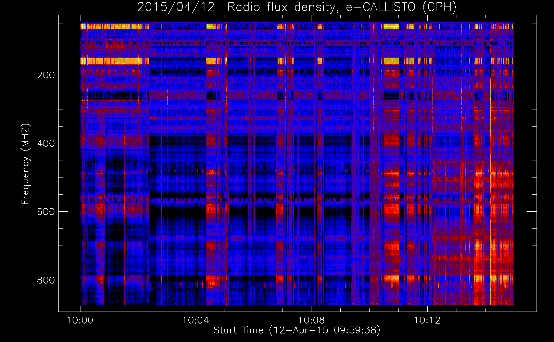Click the 'Frequency (MHZ)' axis label
Viewport: 554px width, 342px height.
click(25, 164)
